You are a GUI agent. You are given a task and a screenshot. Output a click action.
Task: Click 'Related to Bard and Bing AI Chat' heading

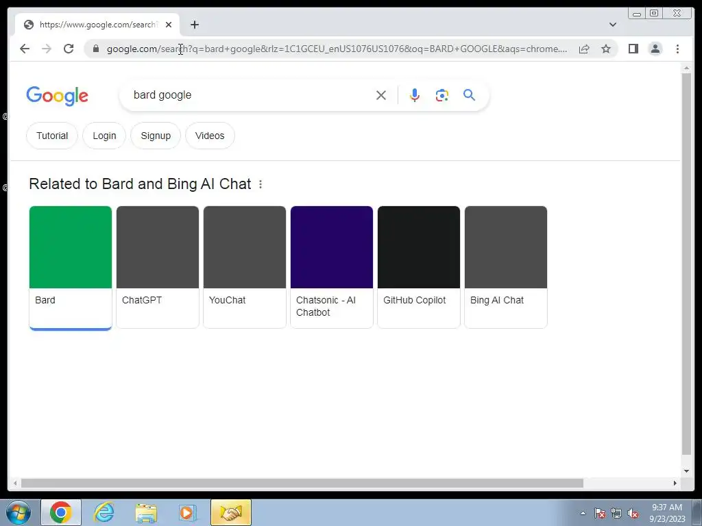[140, 184]
